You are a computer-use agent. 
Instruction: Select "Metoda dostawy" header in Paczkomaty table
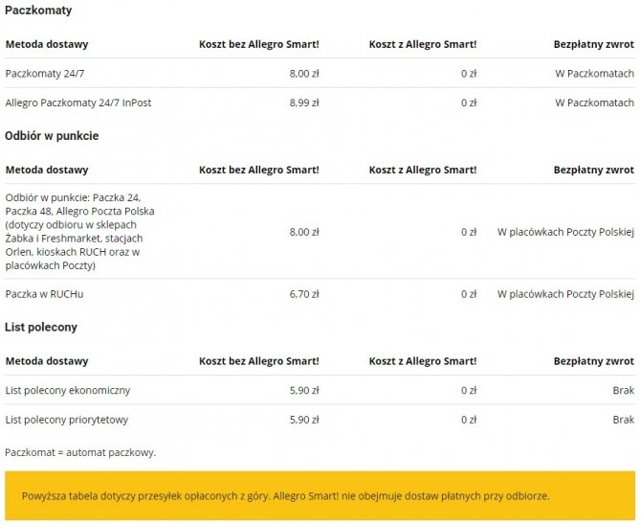click(x=47, y=44)
